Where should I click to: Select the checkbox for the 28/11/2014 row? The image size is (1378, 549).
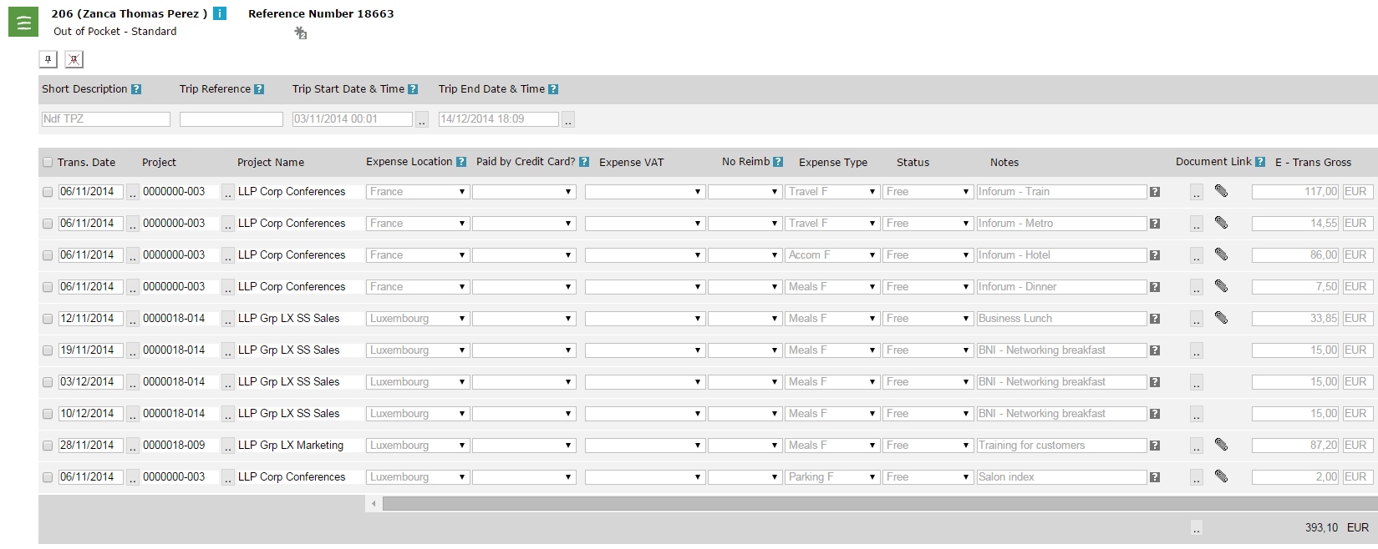tap(48, 446)
